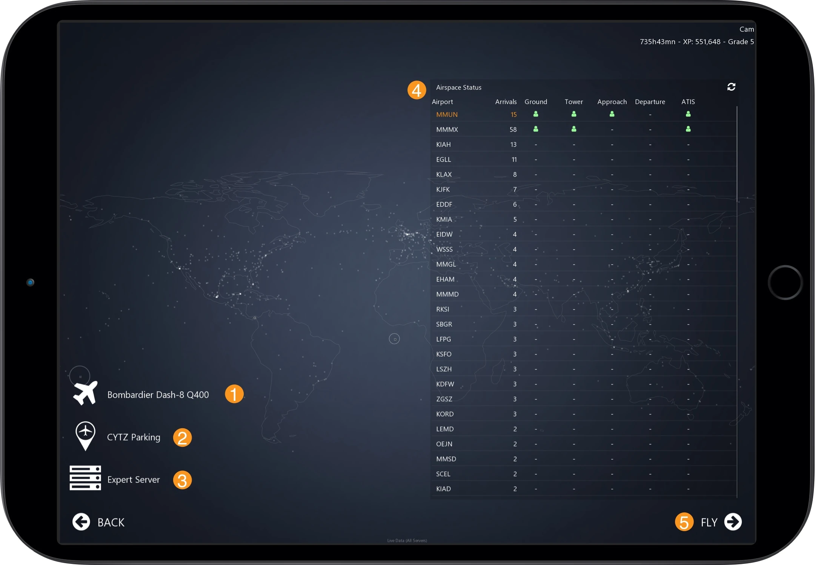The height and width of the screenshot is (565, 815).
Task: Open CYTZ Parking location selector
Action: coord(134,437)
